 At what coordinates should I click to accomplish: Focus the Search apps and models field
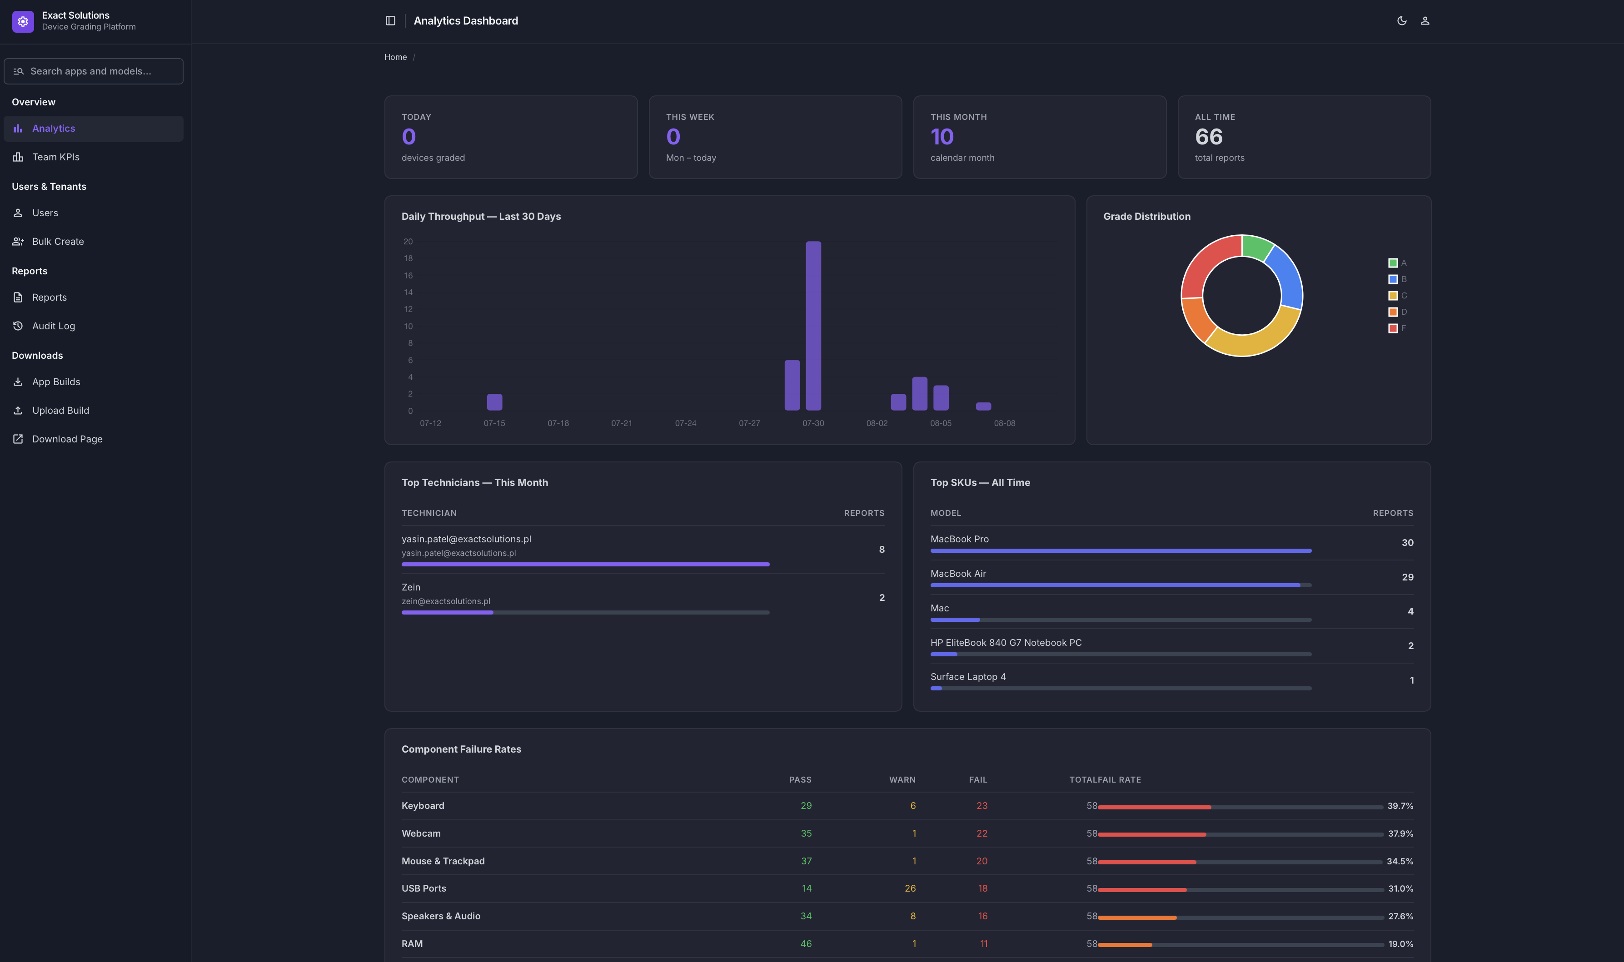click(93, 71)
